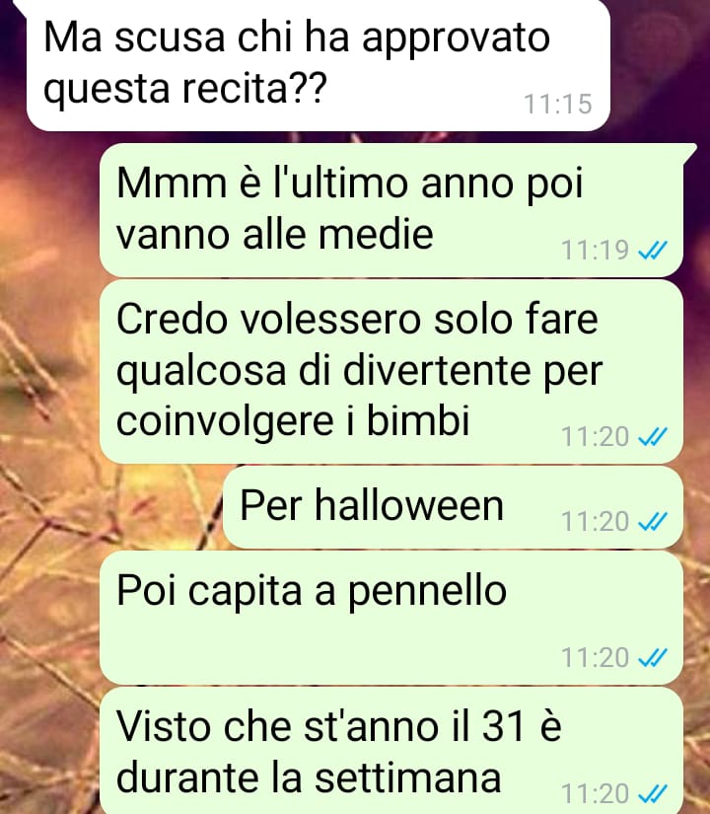The image size is (710, 814).
Task: Tap the word 'recita??' in first message
Action: (x=254, y=87)
